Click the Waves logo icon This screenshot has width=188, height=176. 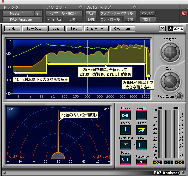pos(176,29)
